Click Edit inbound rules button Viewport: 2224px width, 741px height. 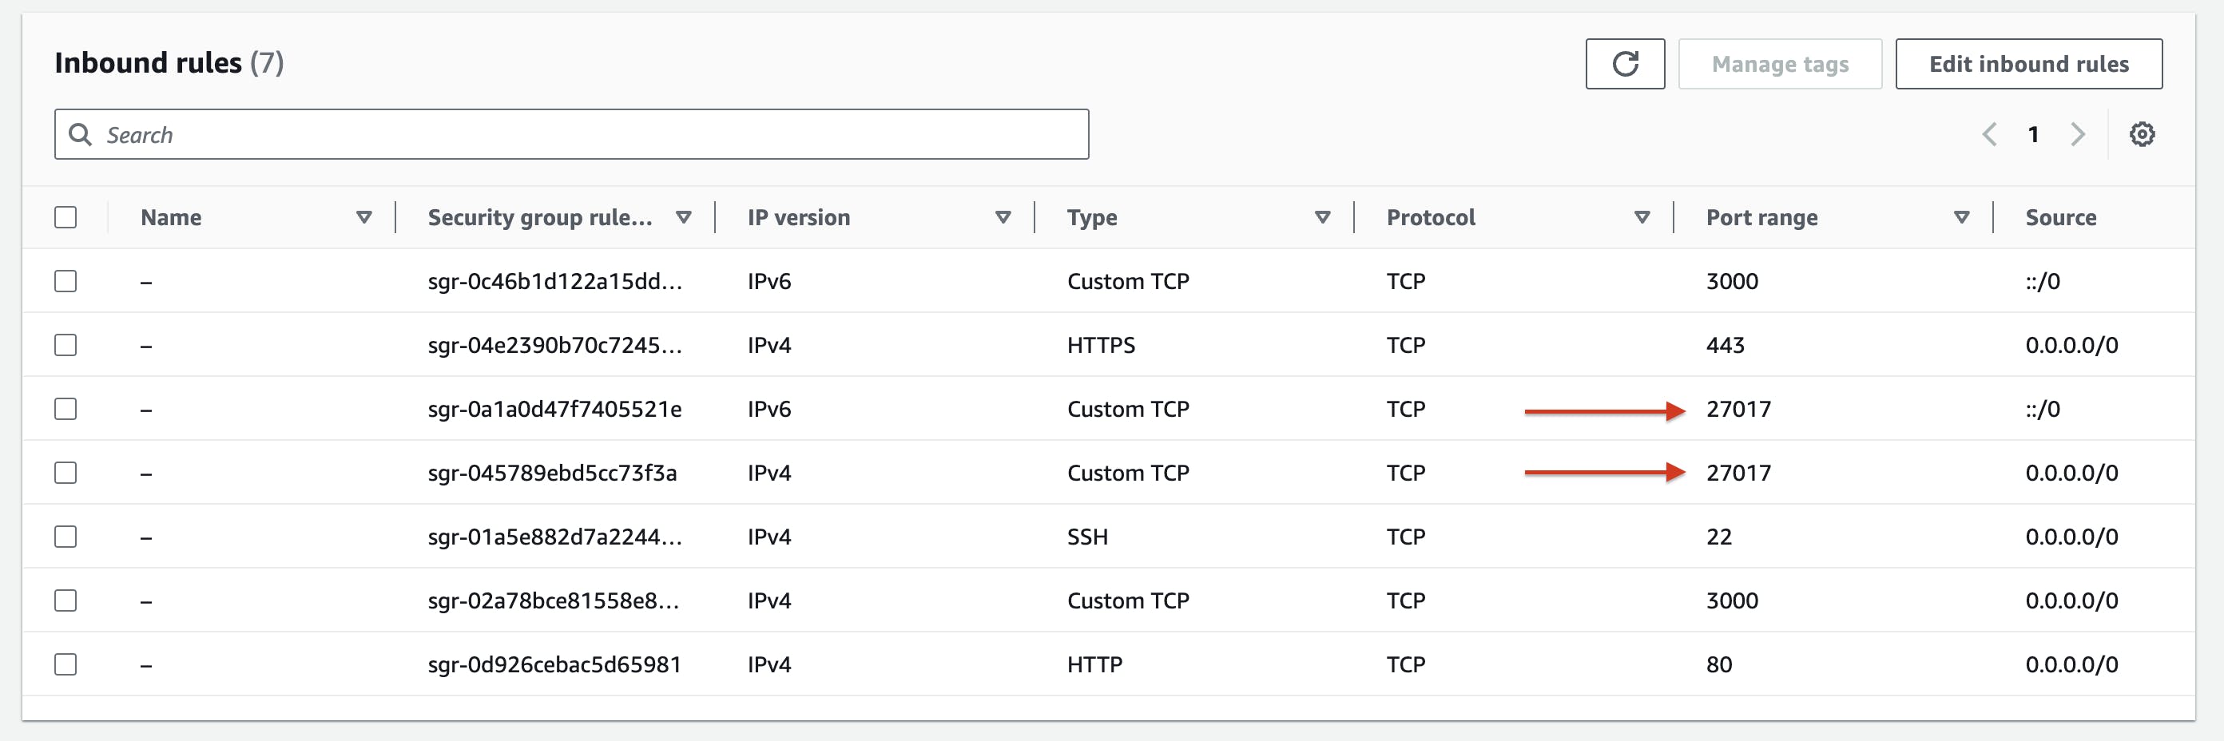(x=2028, y=64)
